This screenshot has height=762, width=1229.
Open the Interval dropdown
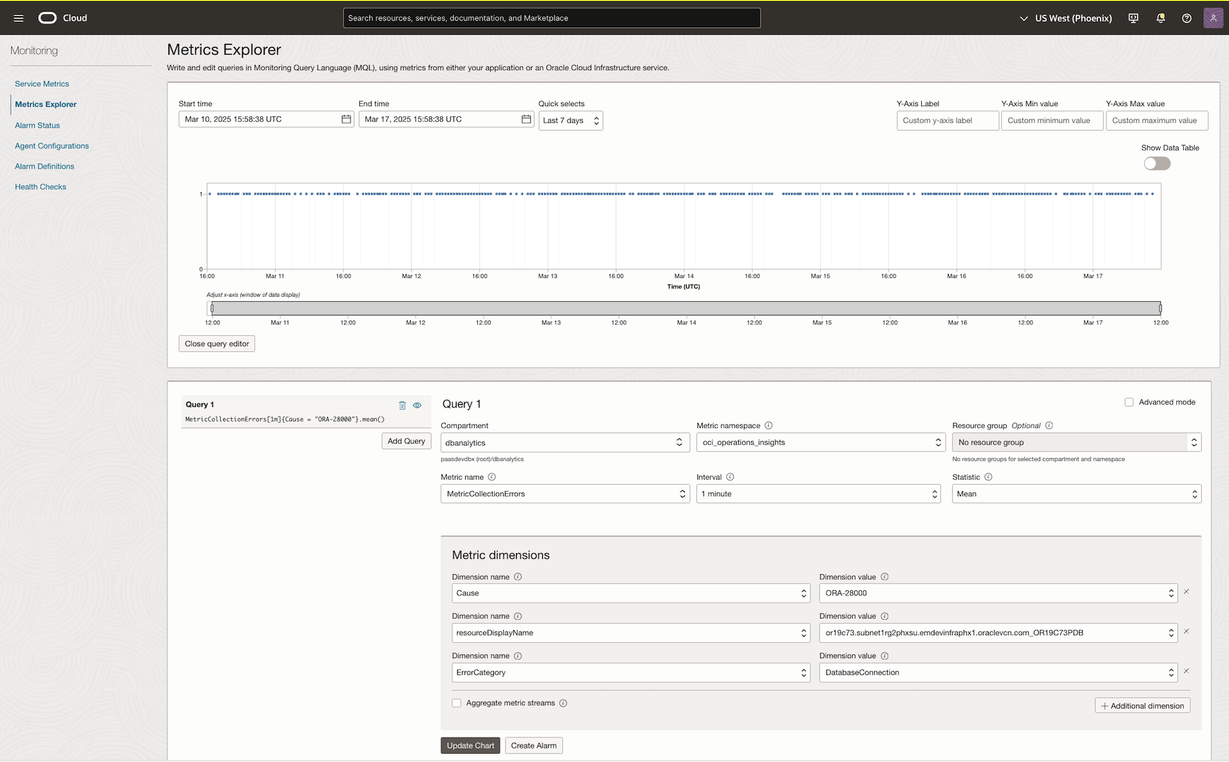tap(818, 494)
